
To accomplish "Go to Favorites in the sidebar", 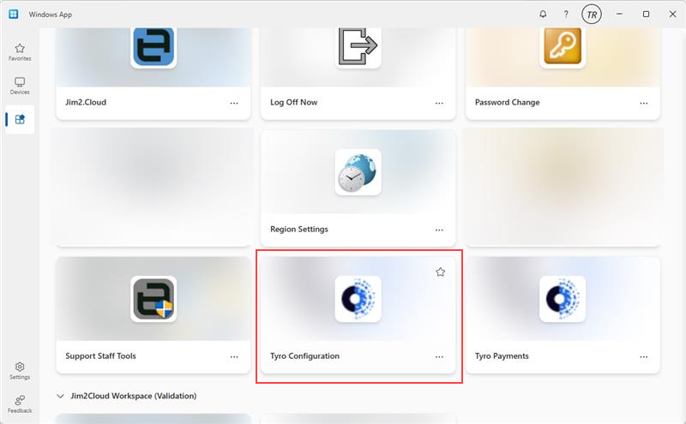I will (20, 52).
